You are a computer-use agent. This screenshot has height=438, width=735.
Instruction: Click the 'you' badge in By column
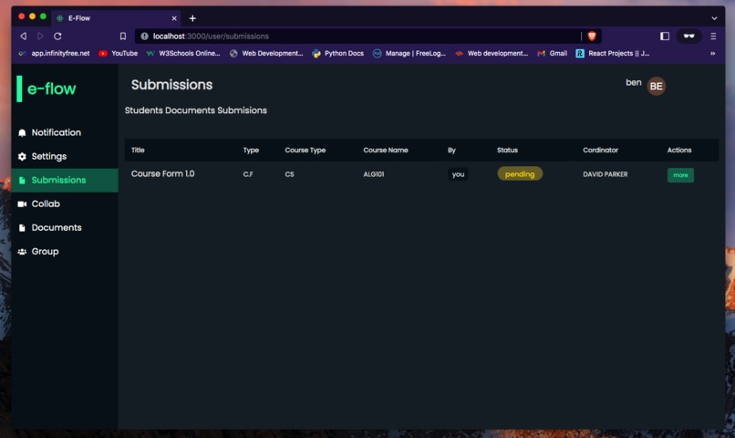coord(458,174)
